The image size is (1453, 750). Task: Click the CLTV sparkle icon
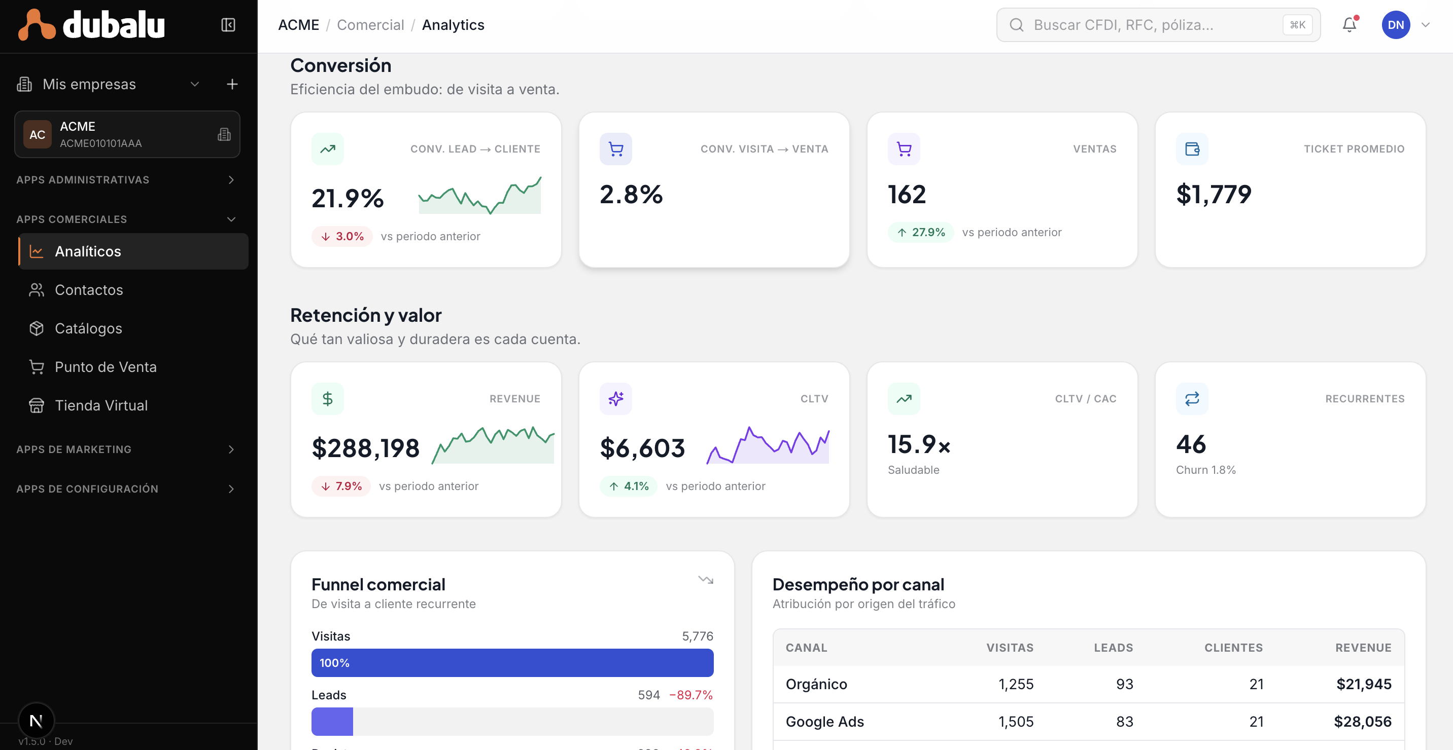click(x=616, y=399)
